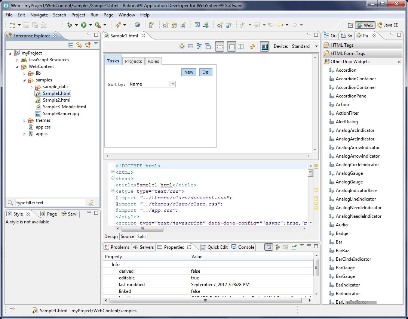Image resolution: width=408 pixels, height=319 pixels.
Task: Click Link with Editor icon in Explorer
Action: tap(79, 45)
